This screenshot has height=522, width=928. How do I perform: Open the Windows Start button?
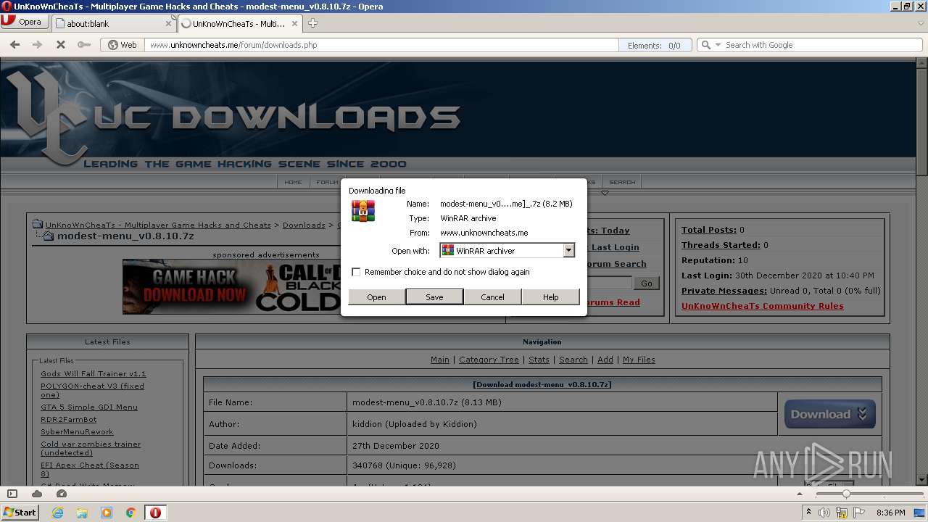point(20,512)
